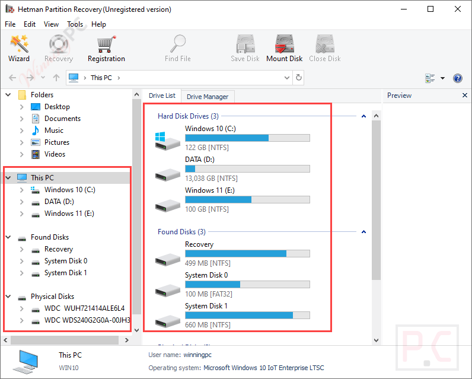
Task: Switch to Drive List tab
Action: pos(162,95)
